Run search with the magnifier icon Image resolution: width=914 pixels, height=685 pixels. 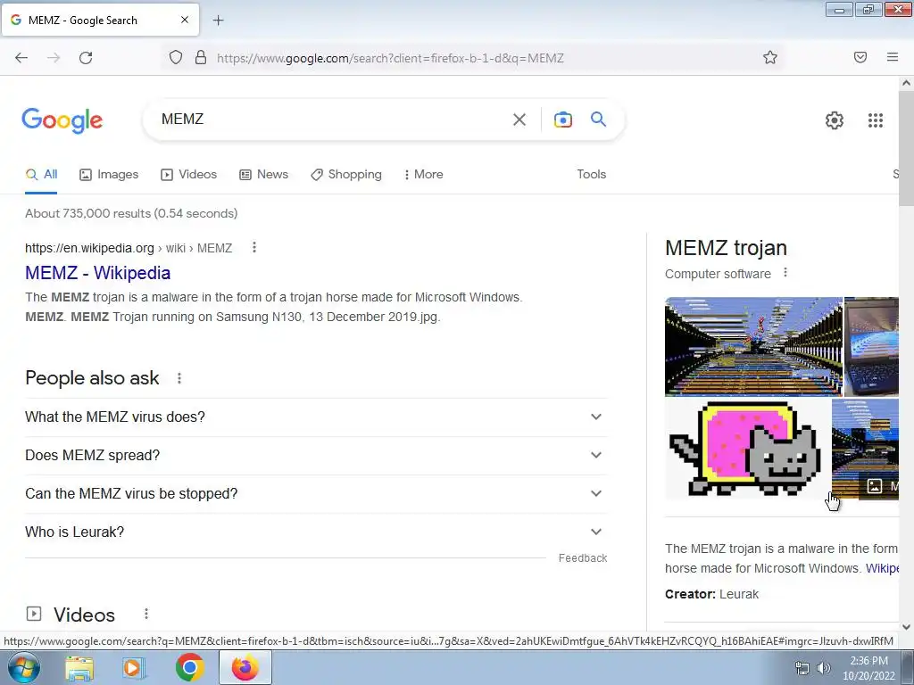point(599,120)
